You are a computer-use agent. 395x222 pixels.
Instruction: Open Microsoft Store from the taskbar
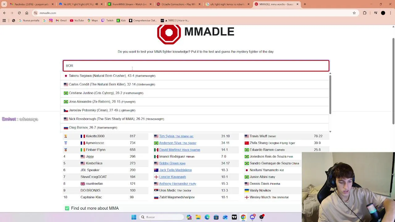(216, 217)
